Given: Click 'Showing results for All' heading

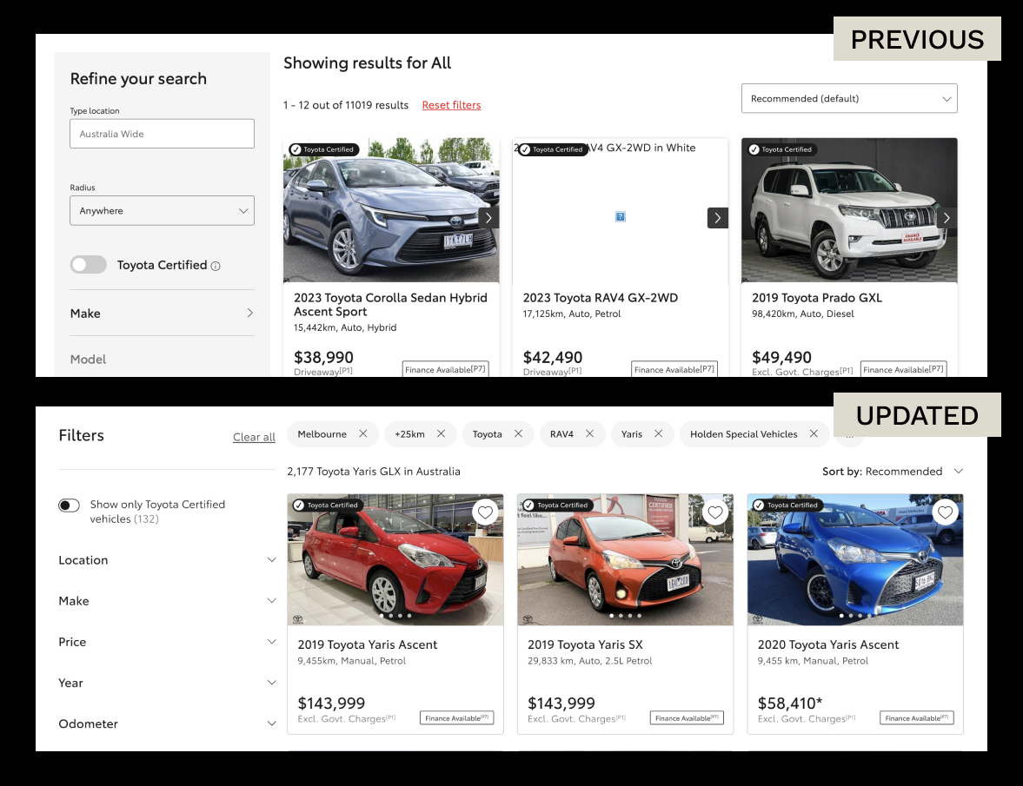Looking at the screenshot, I should [x=368, y=63].
